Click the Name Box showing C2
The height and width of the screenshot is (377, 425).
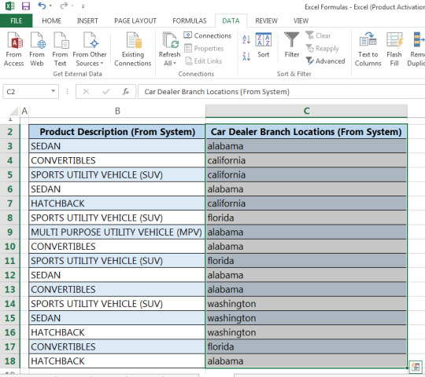(26, 92)
